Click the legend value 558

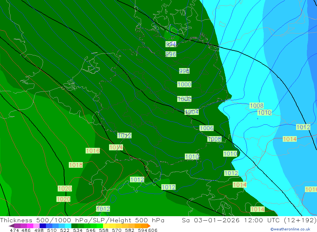coord(104,230)
